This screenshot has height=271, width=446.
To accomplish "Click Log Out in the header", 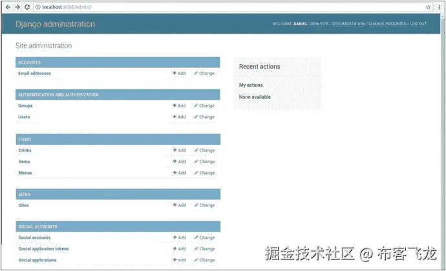I will pos(418,24).
